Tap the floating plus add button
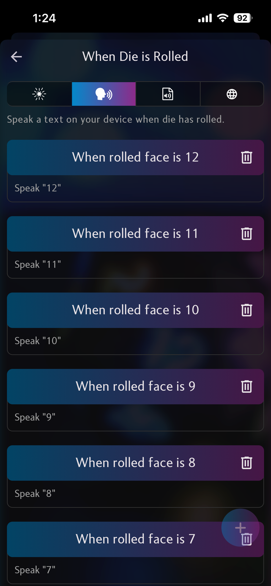 click(x=240, y=527)
